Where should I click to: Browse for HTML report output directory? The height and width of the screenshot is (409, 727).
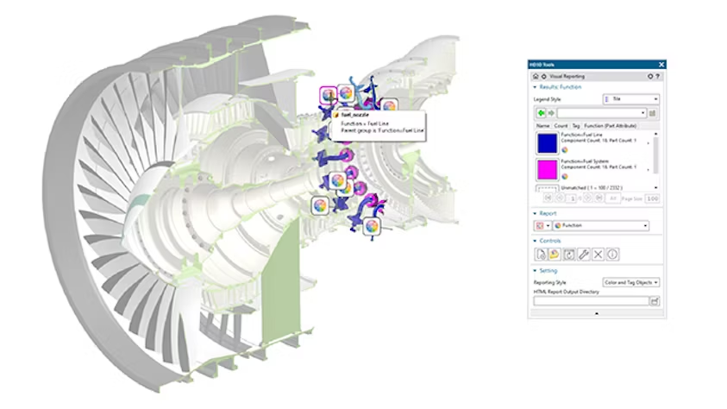point(655,301)
